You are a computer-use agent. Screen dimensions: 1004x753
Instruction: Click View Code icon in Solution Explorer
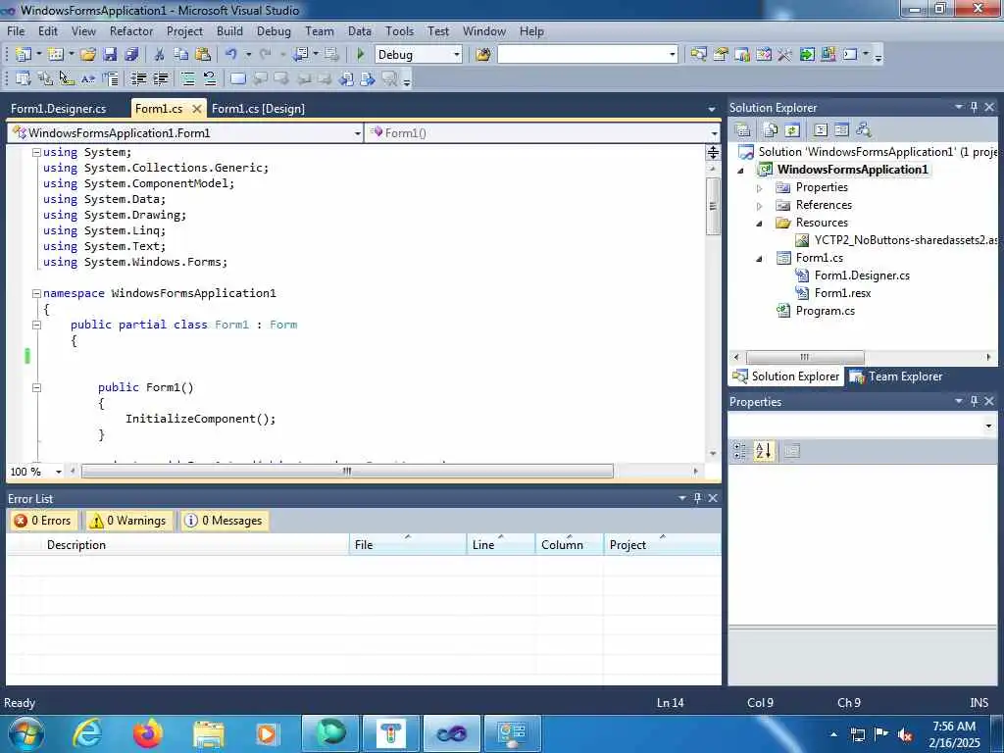[x=821, y=130]
